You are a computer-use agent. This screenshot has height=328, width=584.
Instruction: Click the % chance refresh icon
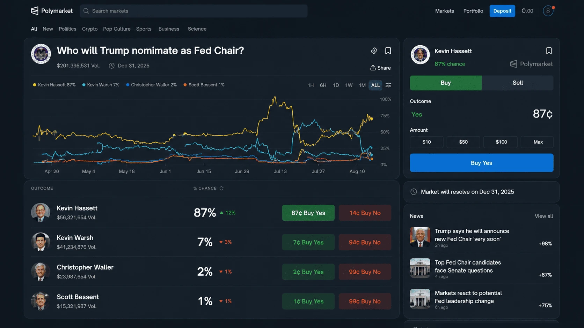pyautogui.click(x=221, y=188)
